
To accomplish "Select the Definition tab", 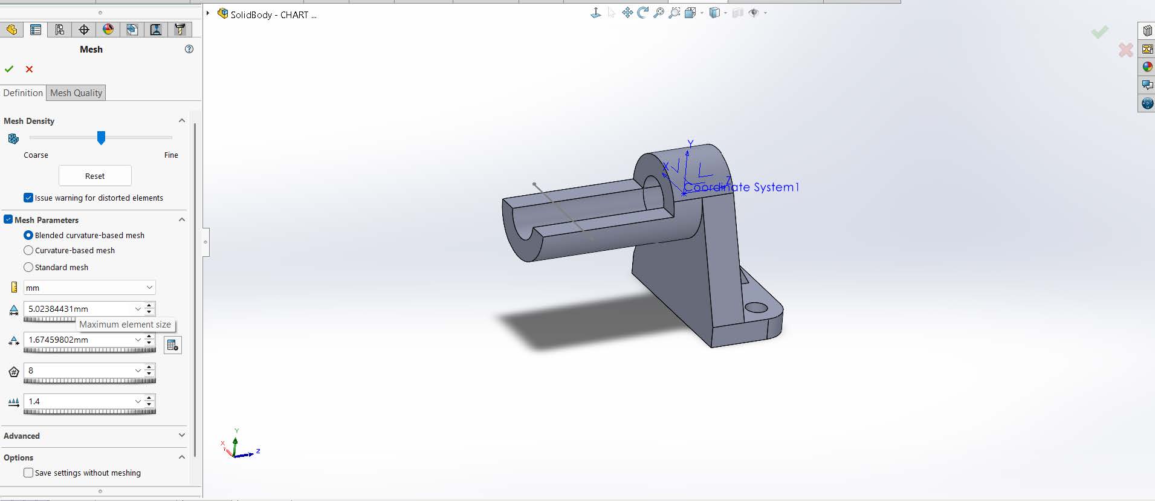I will click(x=23, y=93).
